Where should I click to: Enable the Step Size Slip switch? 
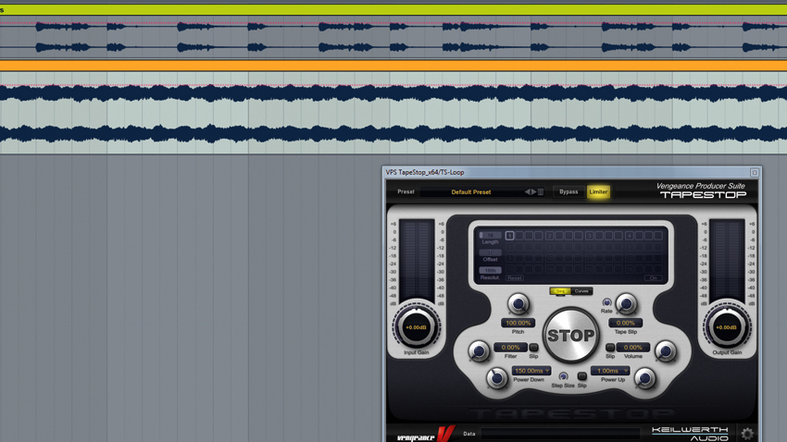pyautogui.click(x=581, y=375)
